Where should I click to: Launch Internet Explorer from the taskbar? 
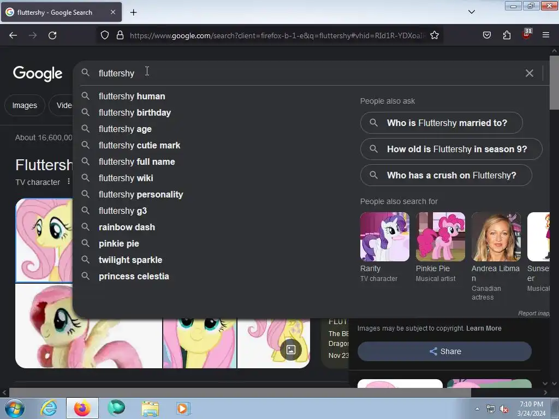(x=49, y=408)
